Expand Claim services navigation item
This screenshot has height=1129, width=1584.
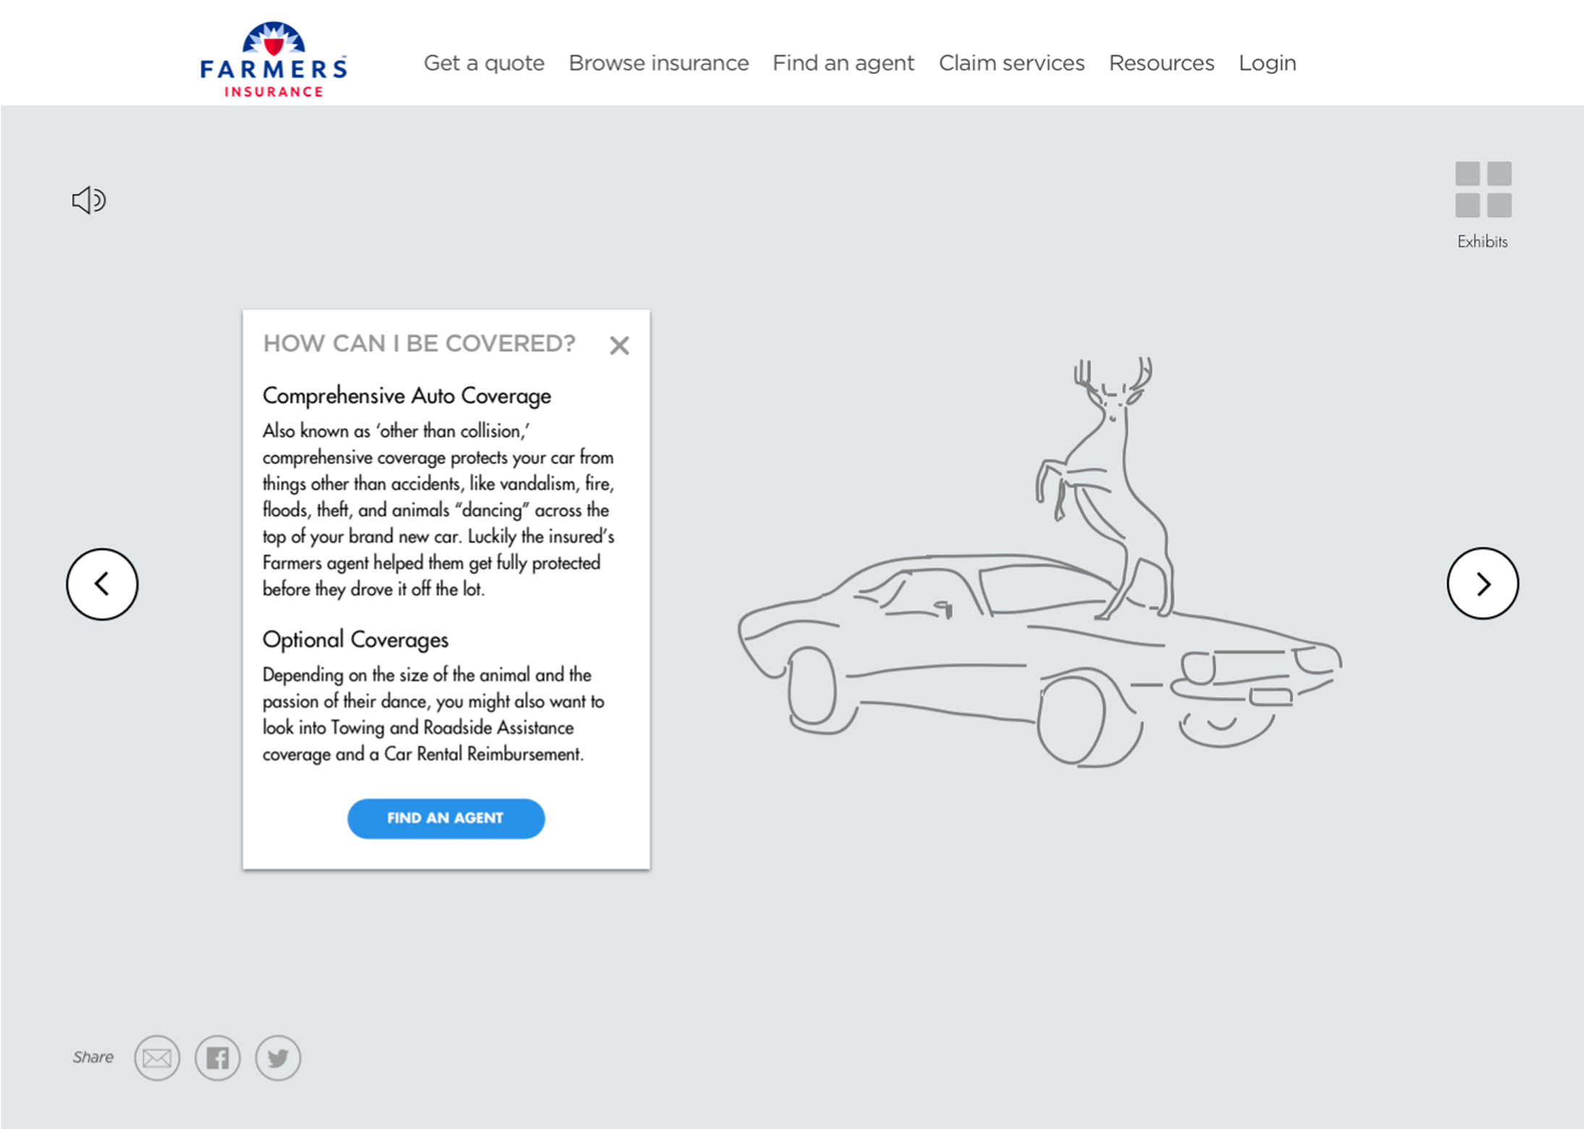[x=1011, y=63]
